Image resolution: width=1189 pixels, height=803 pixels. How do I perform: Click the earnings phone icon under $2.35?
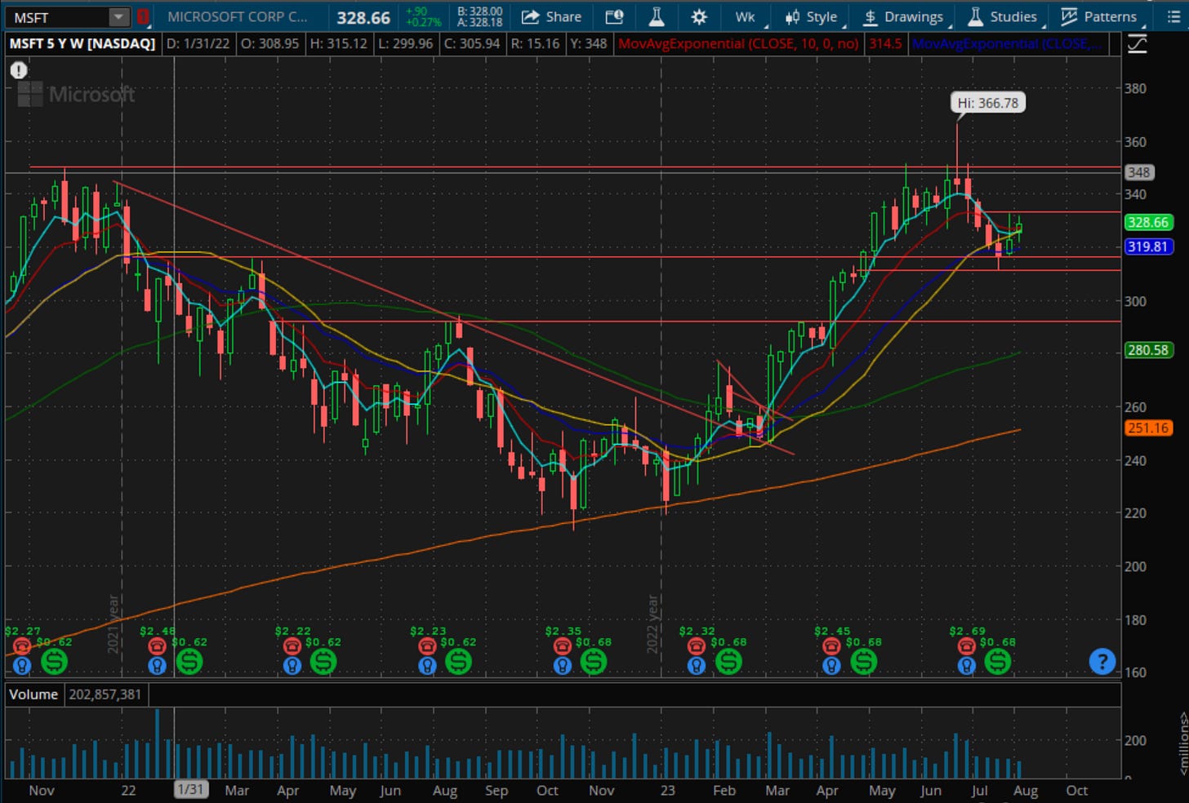[x=562, y=646]
